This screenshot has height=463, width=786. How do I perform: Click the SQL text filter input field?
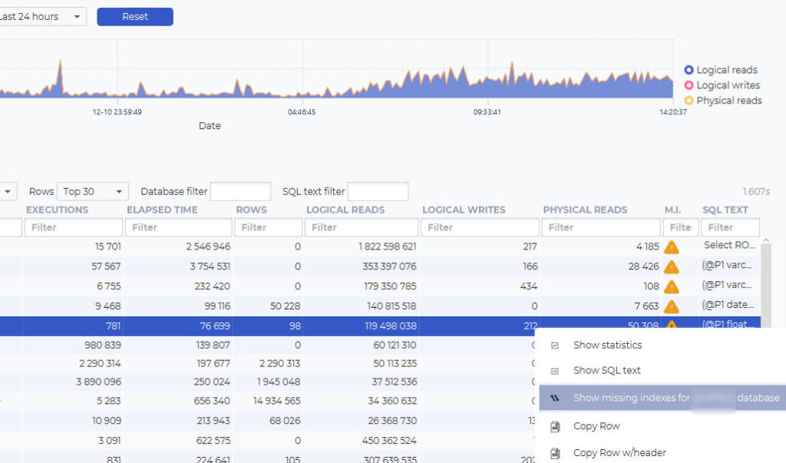(x=378, y=192)
